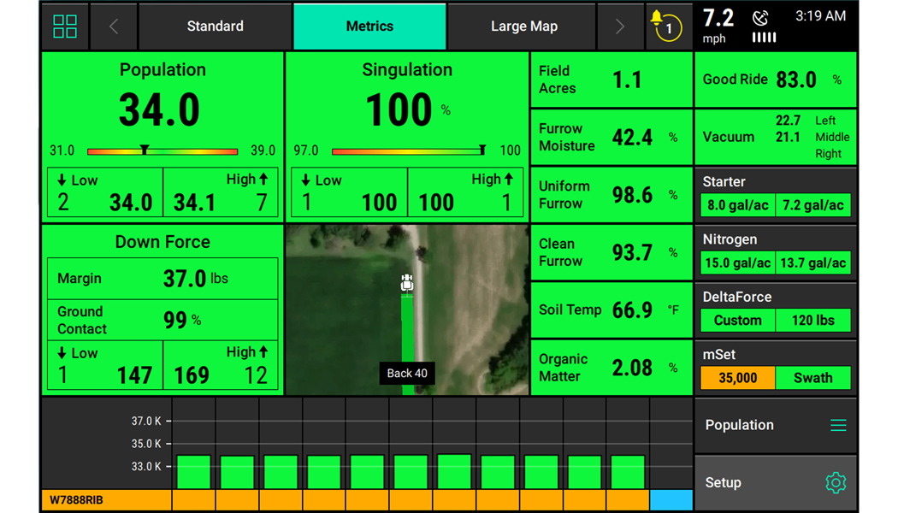Click the left arrow to previous layout

click(114, 27)
